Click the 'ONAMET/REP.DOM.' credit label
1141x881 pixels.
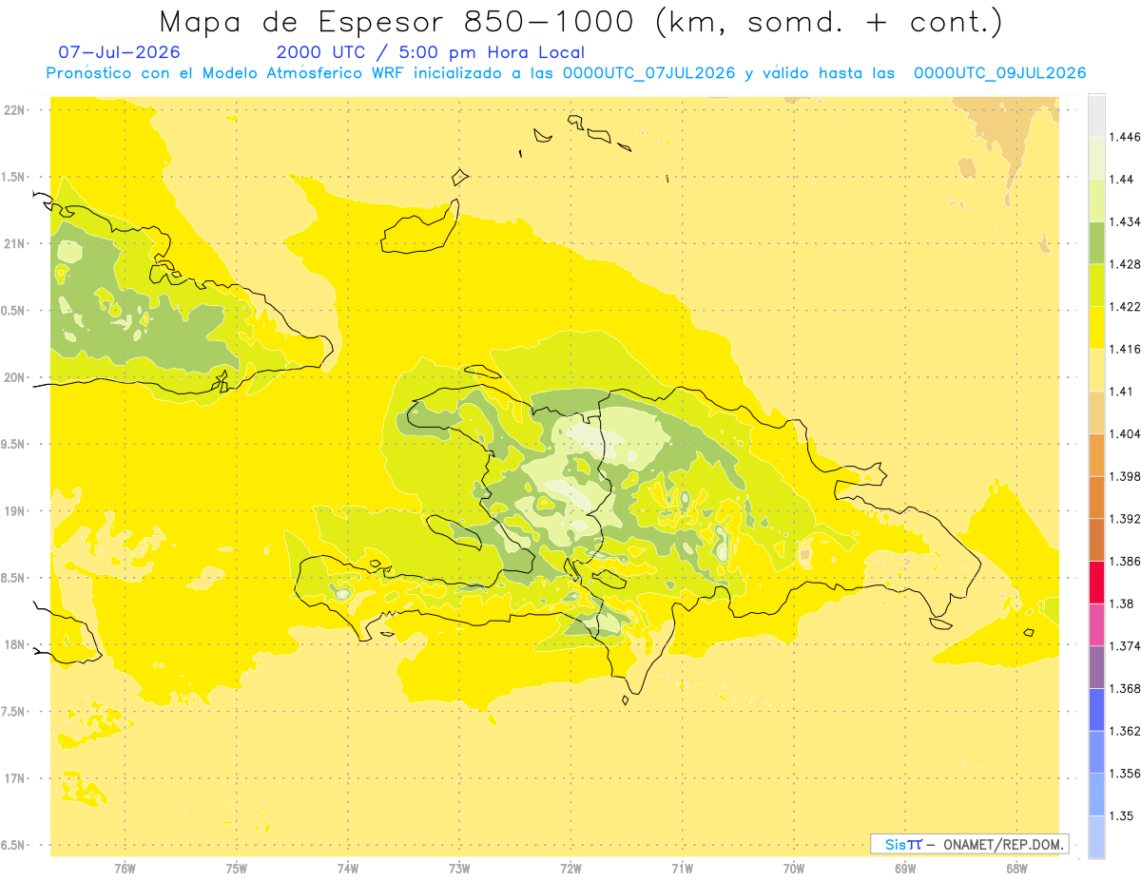[1005, 844]
